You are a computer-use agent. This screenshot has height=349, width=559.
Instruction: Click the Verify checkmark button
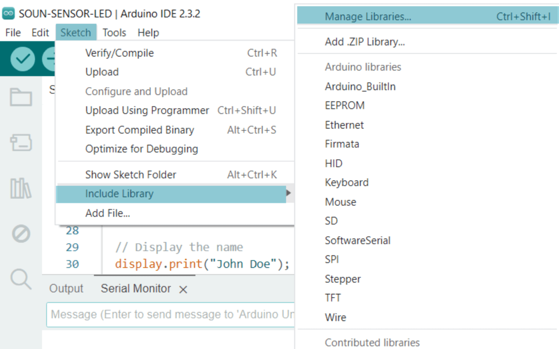point(23,59)
